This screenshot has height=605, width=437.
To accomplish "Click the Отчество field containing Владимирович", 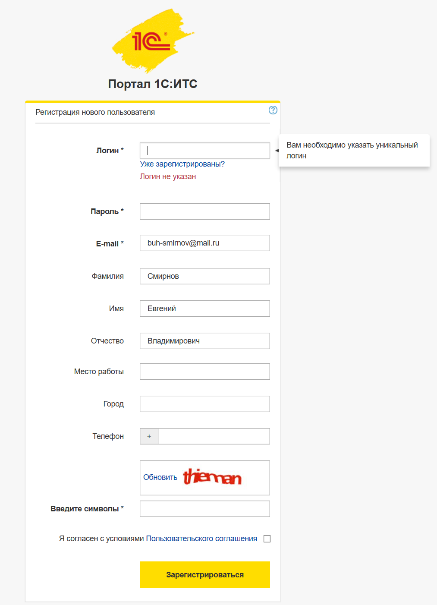I will point(205,341).
